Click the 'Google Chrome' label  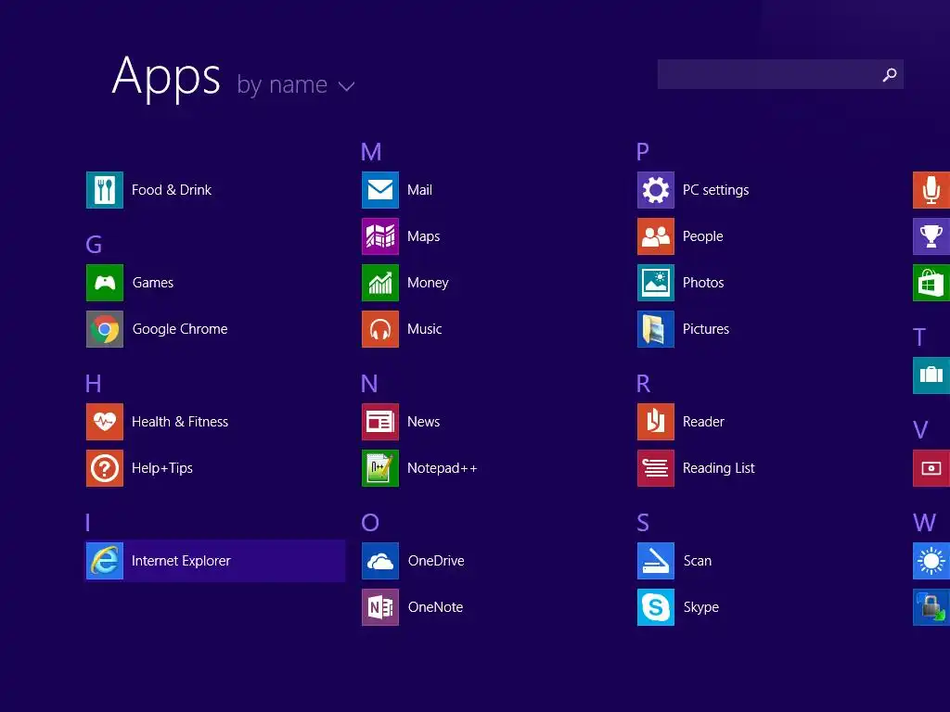coord(180,329)
